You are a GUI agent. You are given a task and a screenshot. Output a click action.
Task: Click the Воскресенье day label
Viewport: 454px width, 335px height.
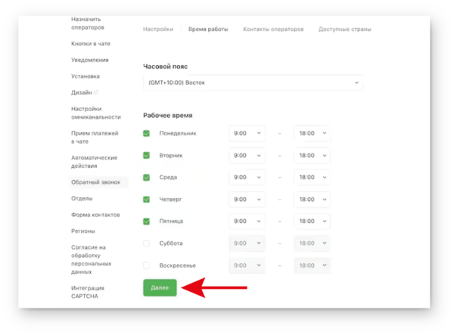[x=178, y=265]
